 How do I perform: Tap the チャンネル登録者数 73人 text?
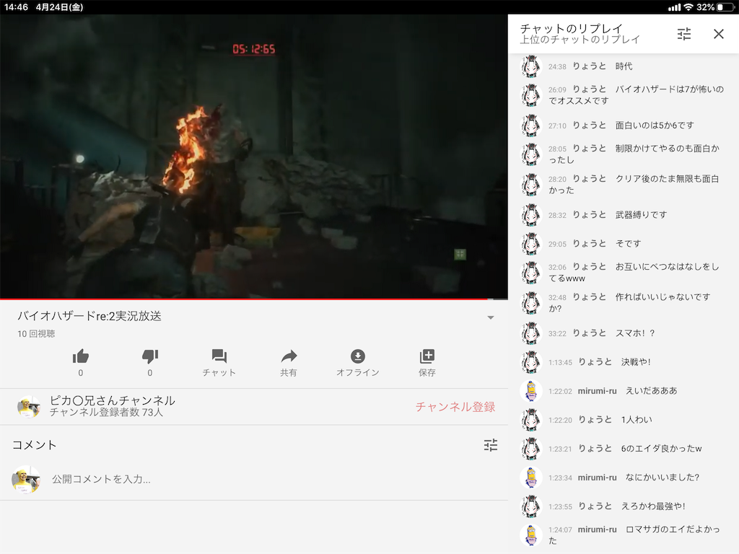point(107,412)
